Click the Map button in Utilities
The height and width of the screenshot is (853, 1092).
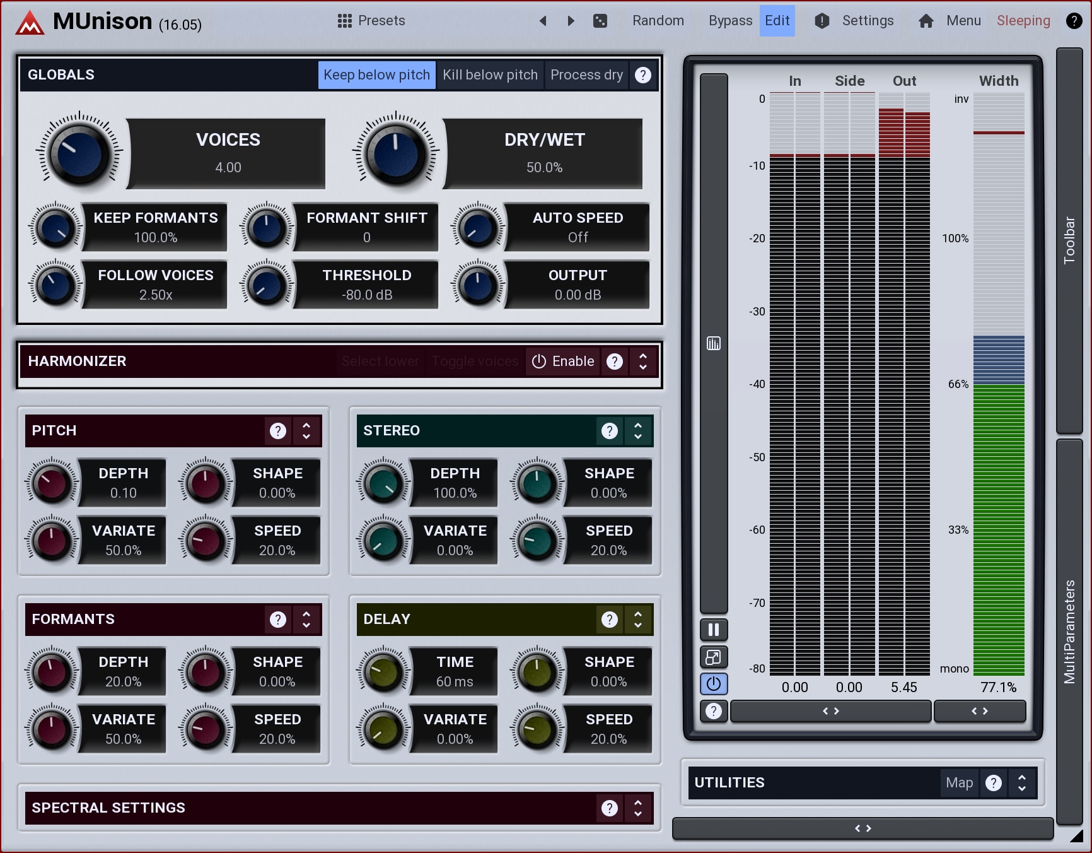click(959, 783)
